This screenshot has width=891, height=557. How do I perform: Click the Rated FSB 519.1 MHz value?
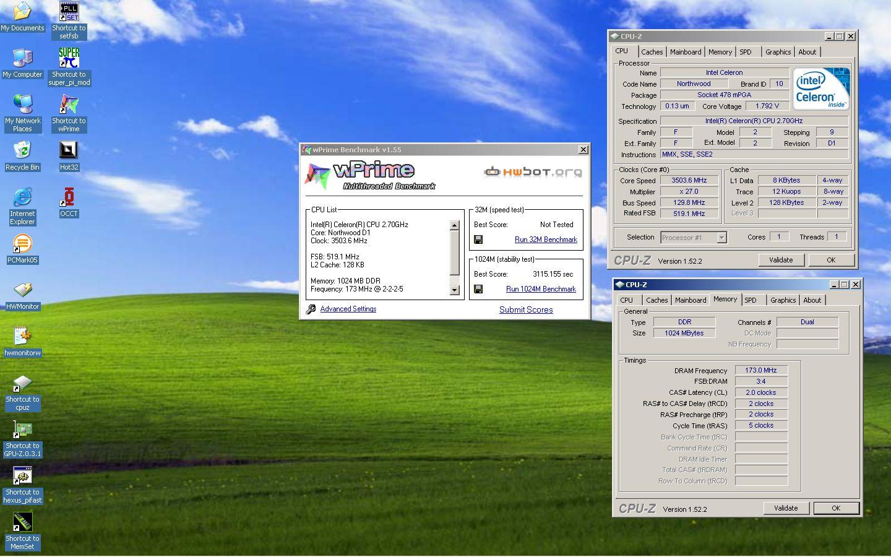tap(689, 214)
